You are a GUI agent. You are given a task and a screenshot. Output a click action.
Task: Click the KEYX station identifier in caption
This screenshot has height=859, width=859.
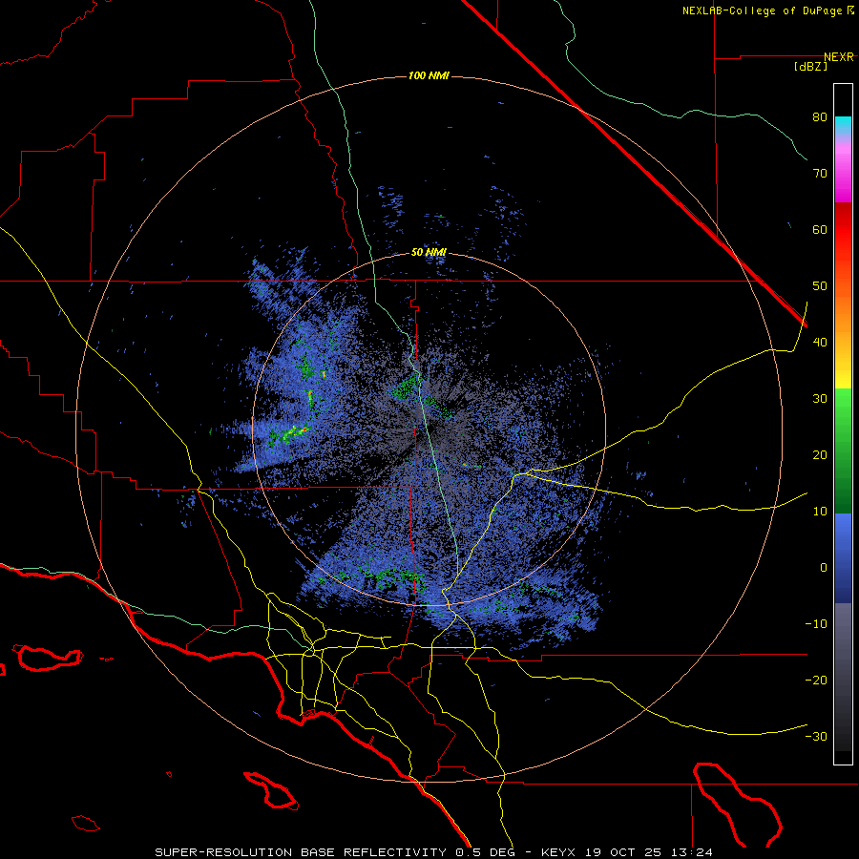coord(560,852)
